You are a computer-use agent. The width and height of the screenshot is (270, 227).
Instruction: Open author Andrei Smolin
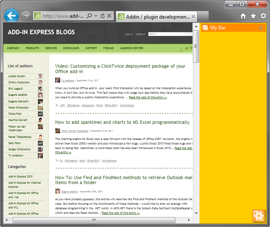pyautogui.click(x=17, y=76)
